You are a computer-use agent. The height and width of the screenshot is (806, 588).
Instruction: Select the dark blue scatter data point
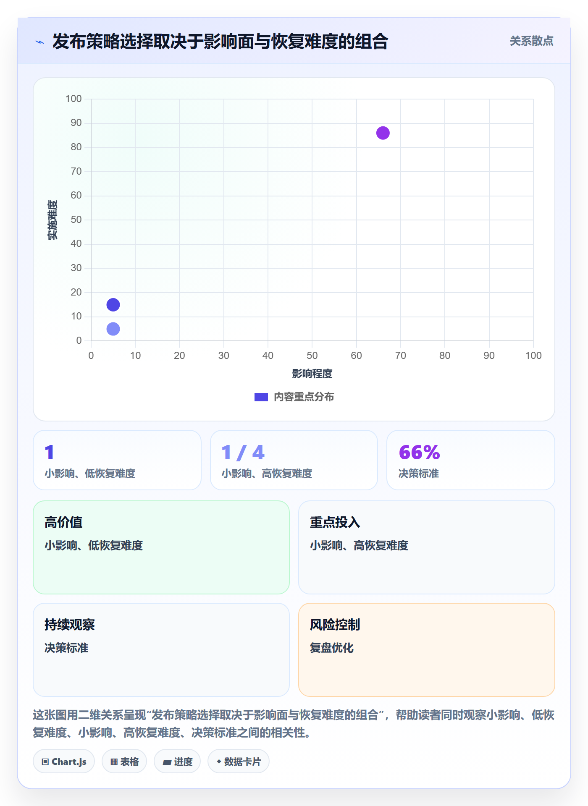pyautogui.click(x=113, y=305)
